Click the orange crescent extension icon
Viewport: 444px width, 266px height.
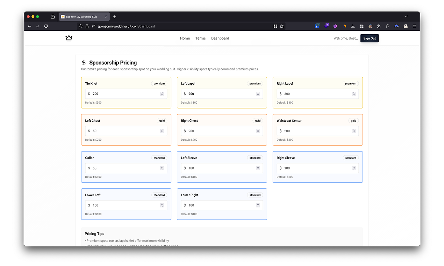tap(345, 26)
